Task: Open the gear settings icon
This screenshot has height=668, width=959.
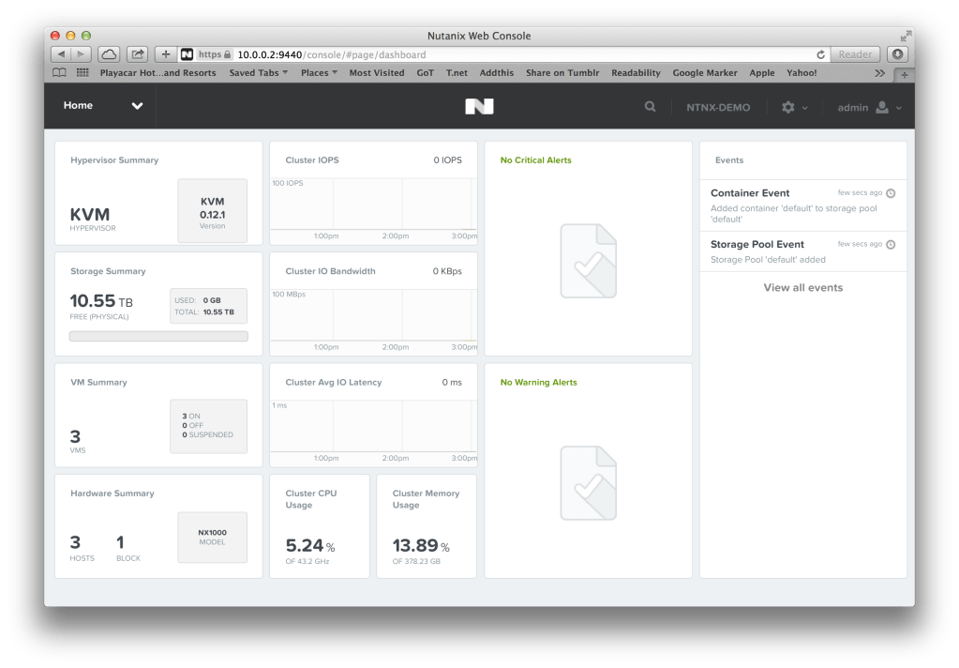Action: point(787,107)
